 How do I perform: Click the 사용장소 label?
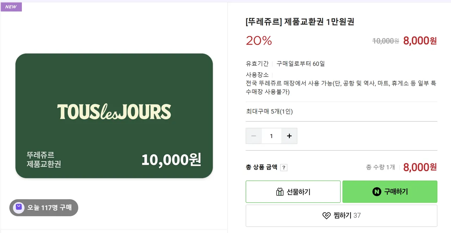257,75
